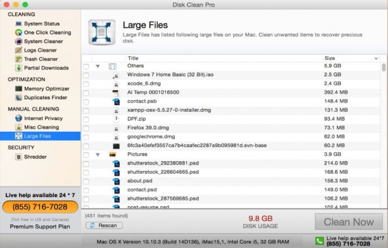
Task: Select the shutterstock_226604665.psd file name
Action: click(x=163, y=172)
